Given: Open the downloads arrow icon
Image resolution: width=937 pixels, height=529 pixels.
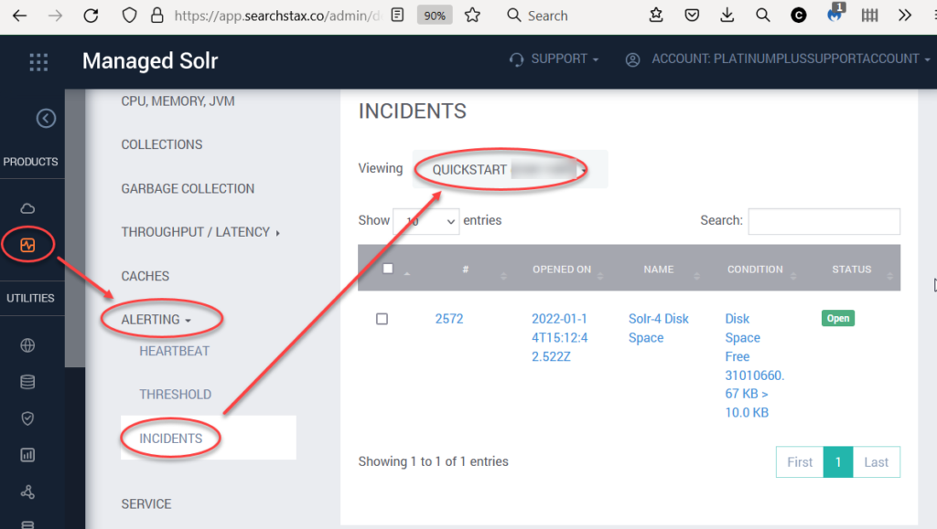Looking at the screenshot, I should coord(727,16).
